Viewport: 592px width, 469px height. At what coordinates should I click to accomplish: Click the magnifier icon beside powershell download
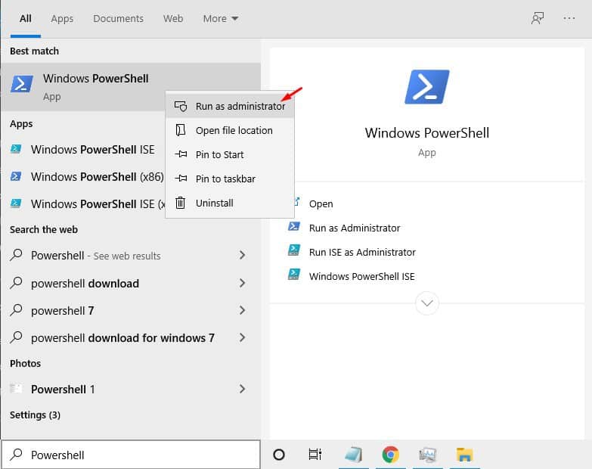coord(16,283)
